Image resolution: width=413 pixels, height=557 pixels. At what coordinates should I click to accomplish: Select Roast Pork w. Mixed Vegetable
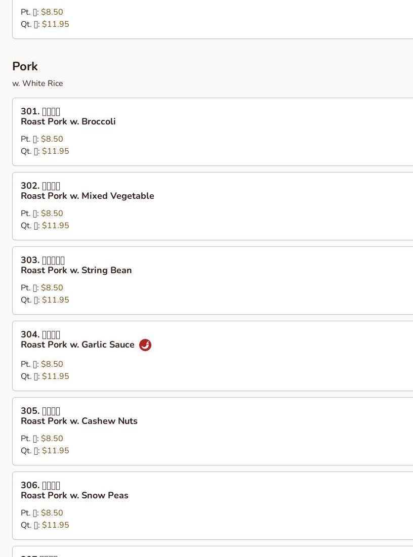coord(87,196)
